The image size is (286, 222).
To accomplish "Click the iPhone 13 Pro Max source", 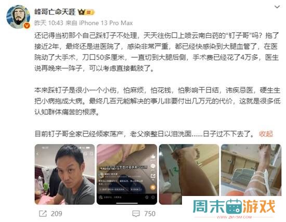I will coord(106,23).
